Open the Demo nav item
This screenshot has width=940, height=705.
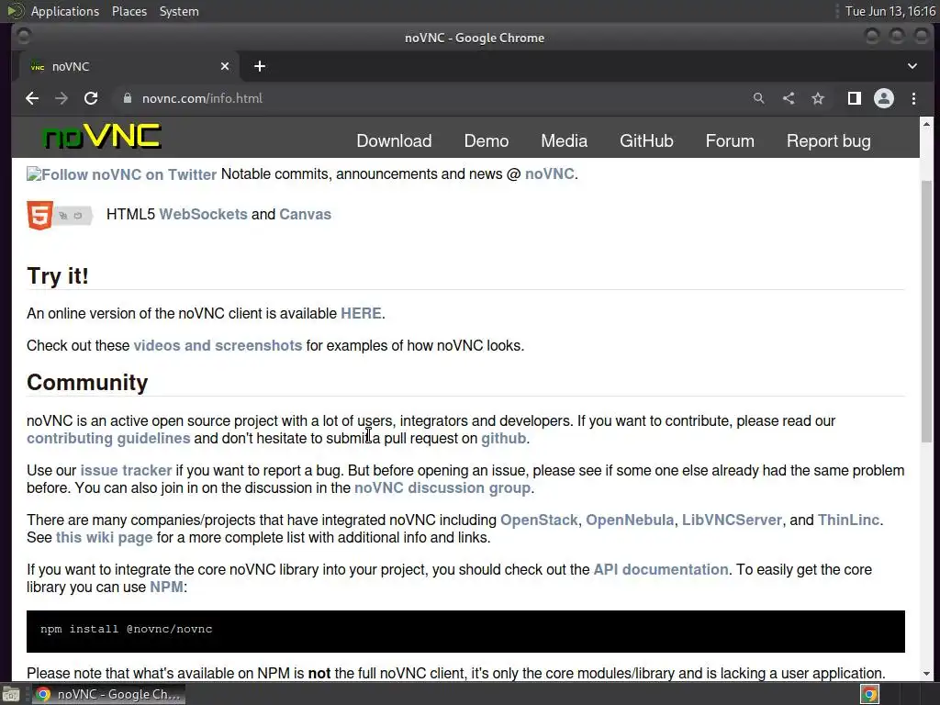click(487, 140)
